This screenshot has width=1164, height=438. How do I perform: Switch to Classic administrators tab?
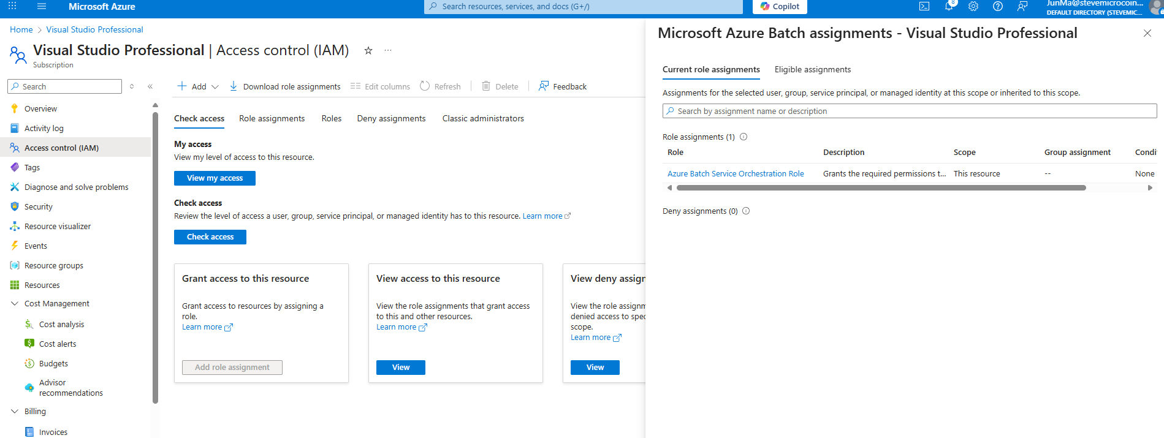click(x=483, y=118)
